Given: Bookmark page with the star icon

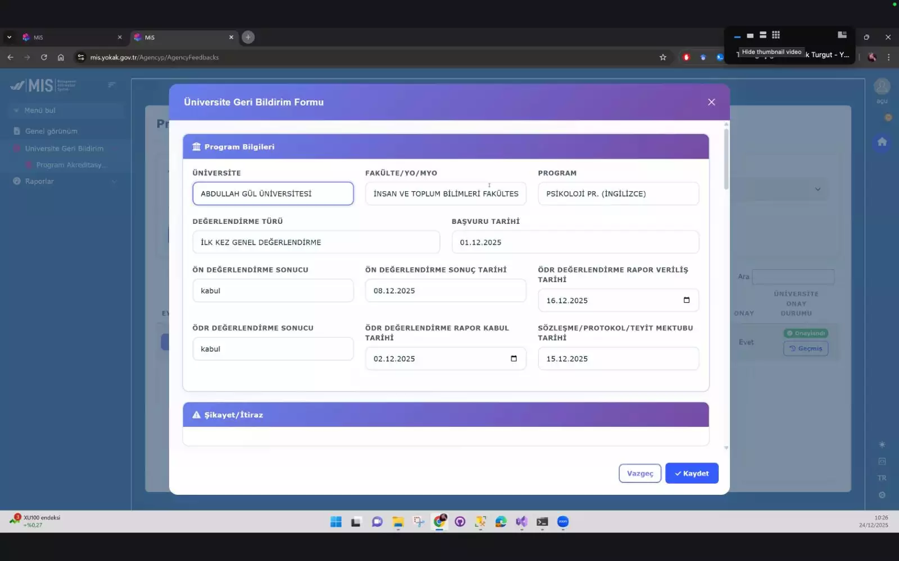Looking at the screenshot, I should tap(663, 57).
